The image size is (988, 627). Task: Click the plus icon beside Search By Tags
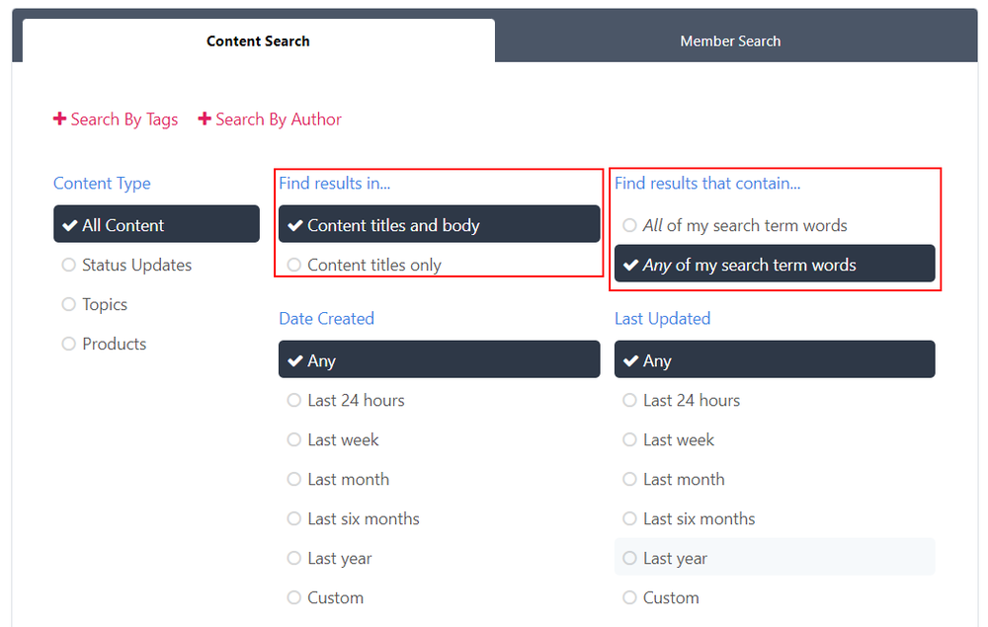pyautogui.click(x=60, y=119)
